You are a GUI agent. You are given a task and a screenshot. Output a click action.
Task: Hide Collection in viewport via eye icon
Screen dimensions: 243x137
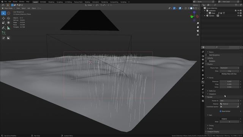[x=238, y=11]
